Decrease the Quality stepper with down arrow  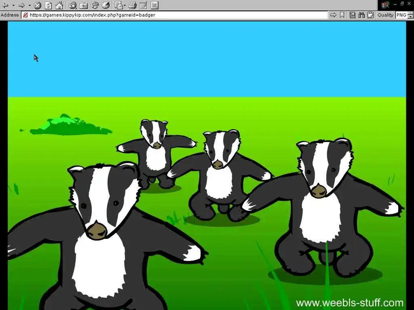pos(410,17)
